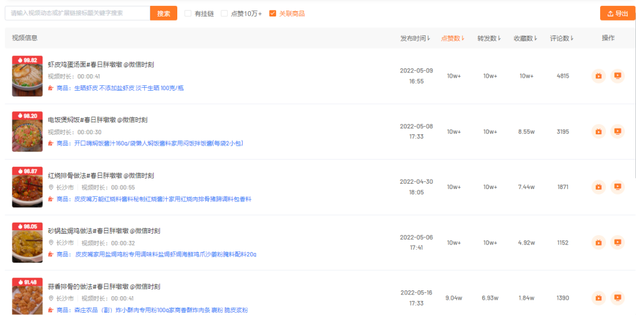The height and width of the screenshot is (318, 636).
Task: Open product link 开口嗨焖饭酱汁160g
Action: (x=158, y=143)
